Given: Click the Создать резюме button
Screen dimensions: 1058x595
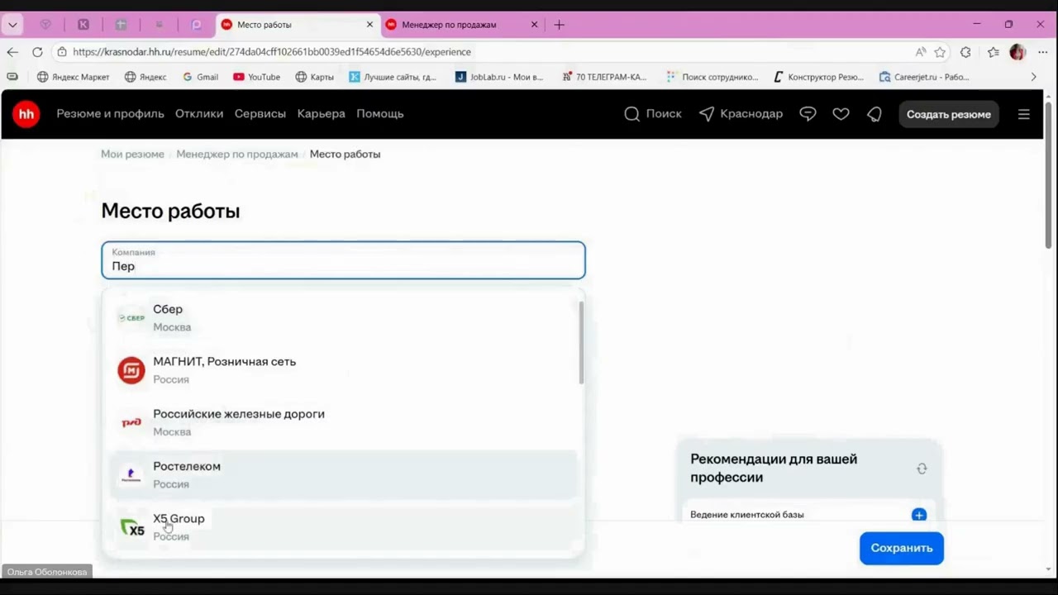Looking at the screenshot, I should tap(948, 114).
